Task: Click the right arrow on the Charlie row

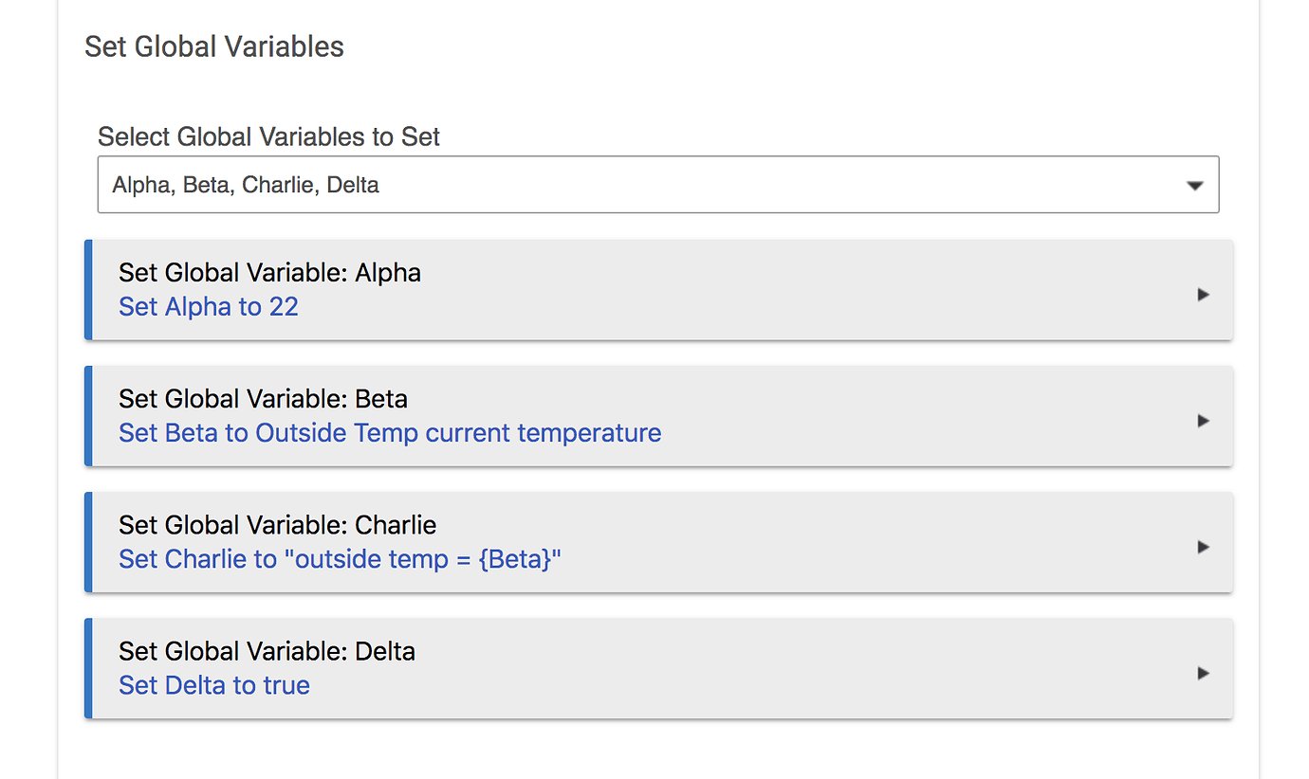Action: (1203, 547)
